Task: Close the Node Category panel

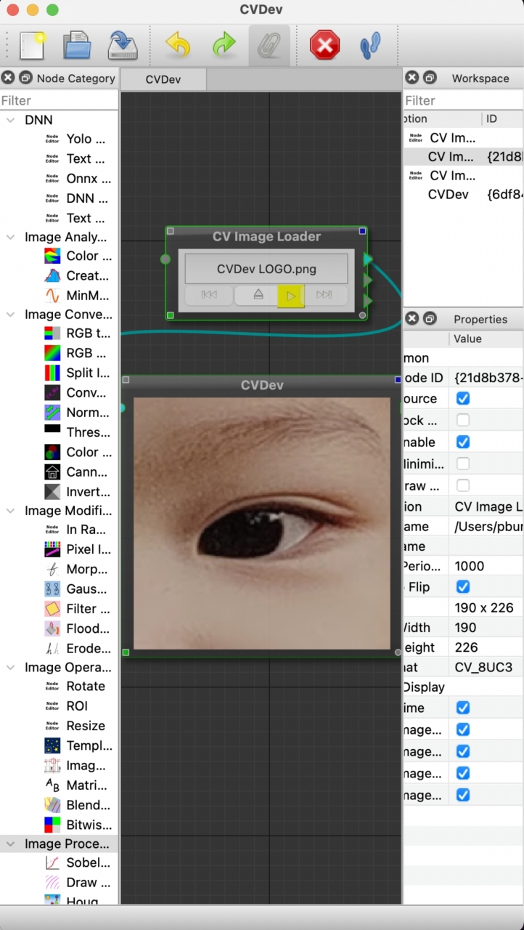Action: [8, 78]
